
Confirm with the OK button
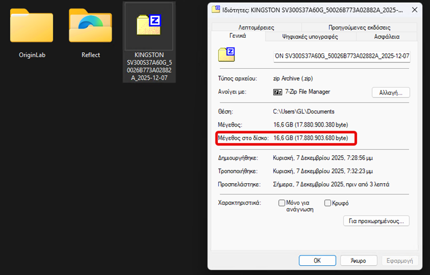pos(316,260)
